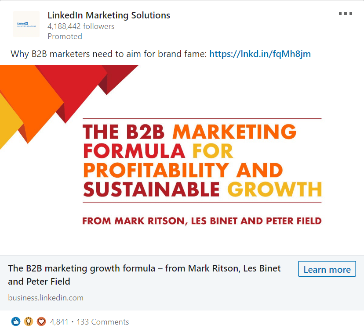Click the LinkedIn Marketing Solutions logo avatar
The height and width of the screenshot is (332, 364).
26,24
